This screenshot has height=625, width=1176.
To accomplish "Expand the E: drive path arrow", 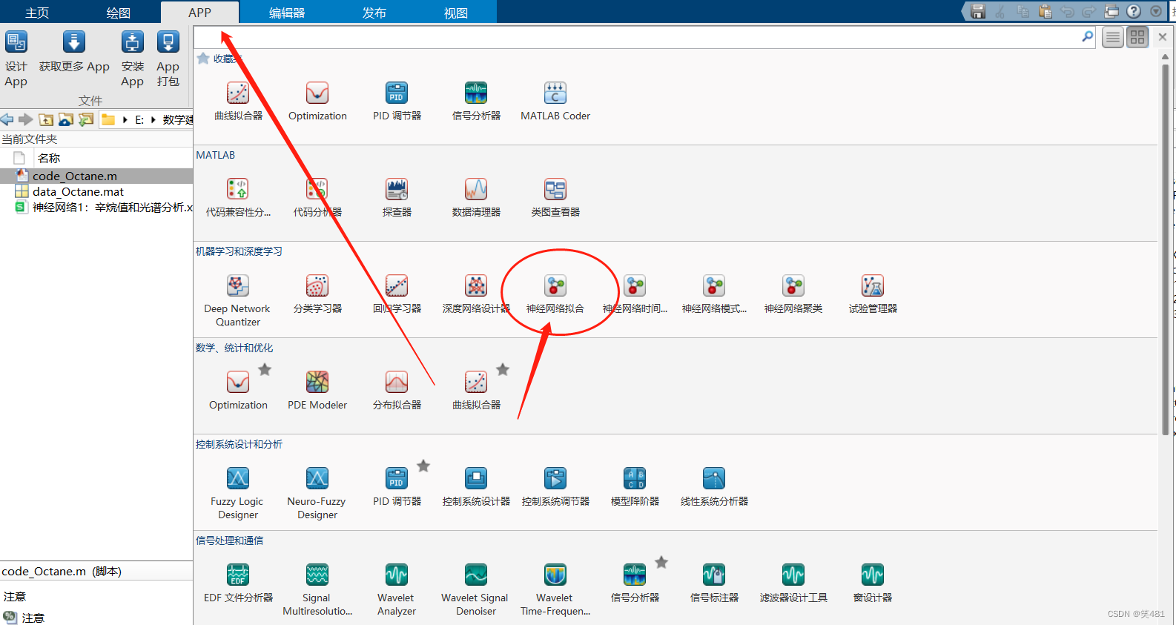I will (x=153, y=119).
